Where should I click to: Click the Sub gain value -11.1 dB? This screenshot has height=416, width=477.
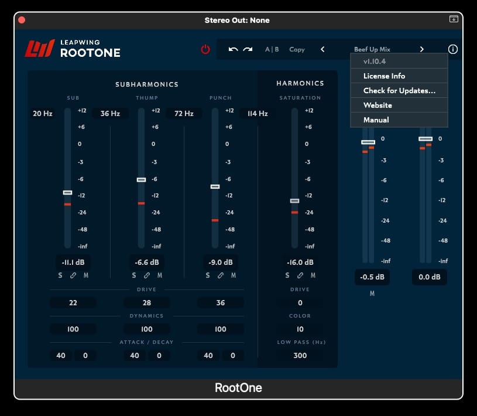73,262
